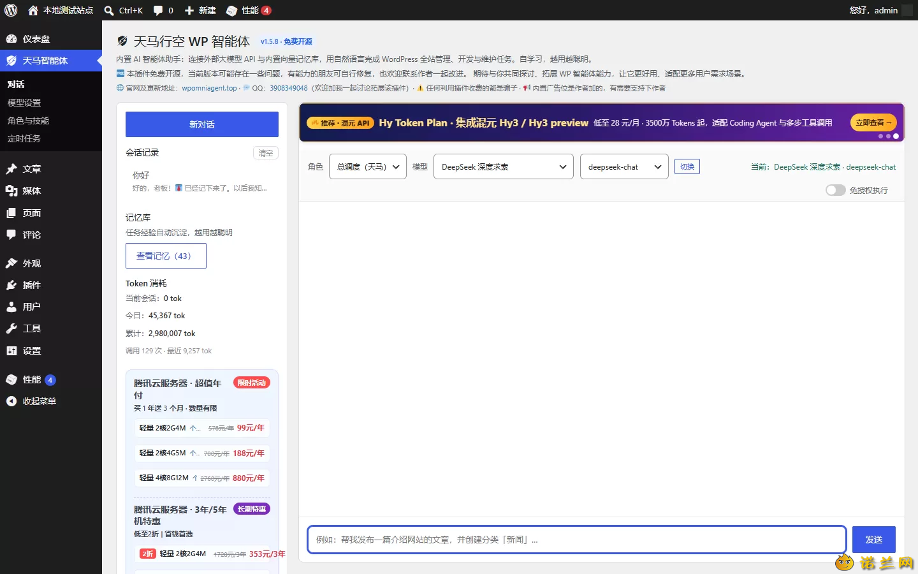Click the WordPress logo icon
Screen dimensions: 918x574
pos(11,10)
